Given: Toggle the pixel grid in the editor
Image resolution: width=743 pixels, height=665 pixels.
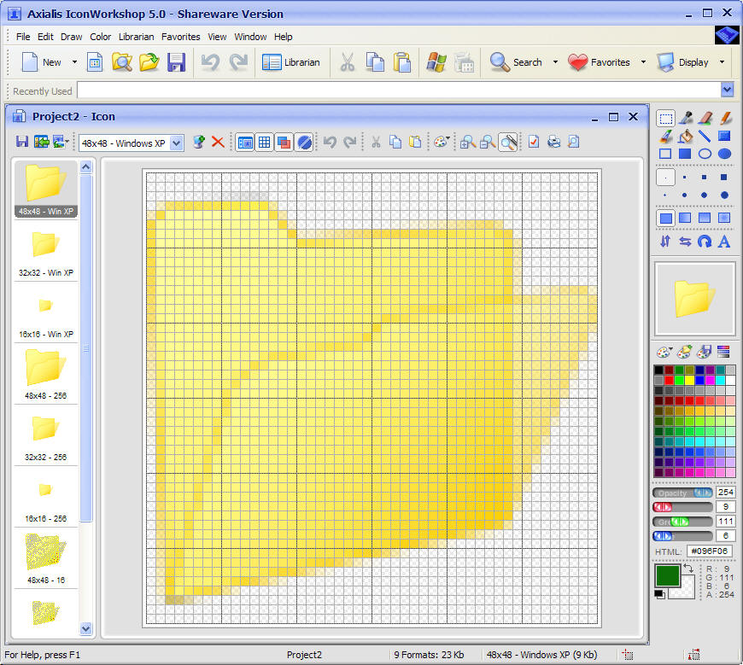Looking at the screenshot, I should pos(264,142).
